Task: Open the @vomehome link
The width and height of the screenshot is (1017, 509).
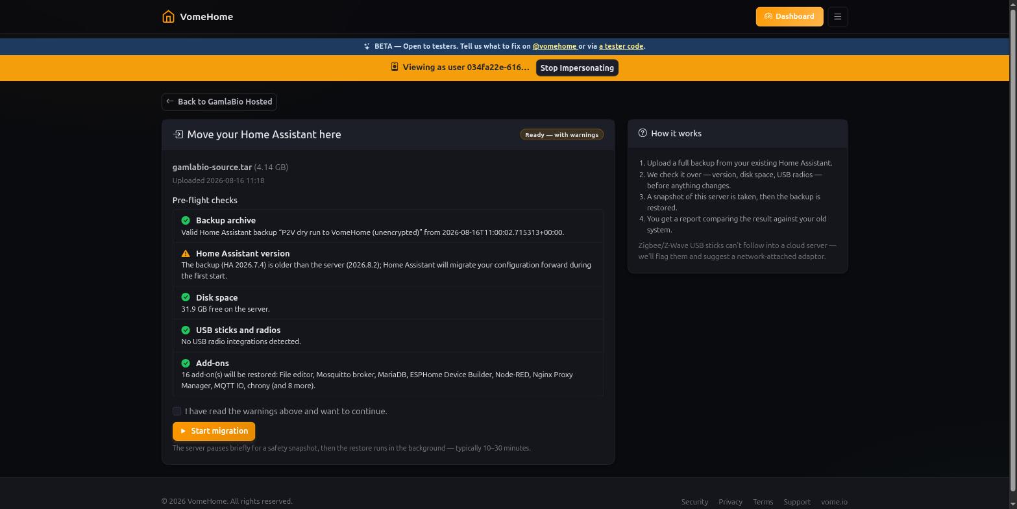Action: (554, 47)
